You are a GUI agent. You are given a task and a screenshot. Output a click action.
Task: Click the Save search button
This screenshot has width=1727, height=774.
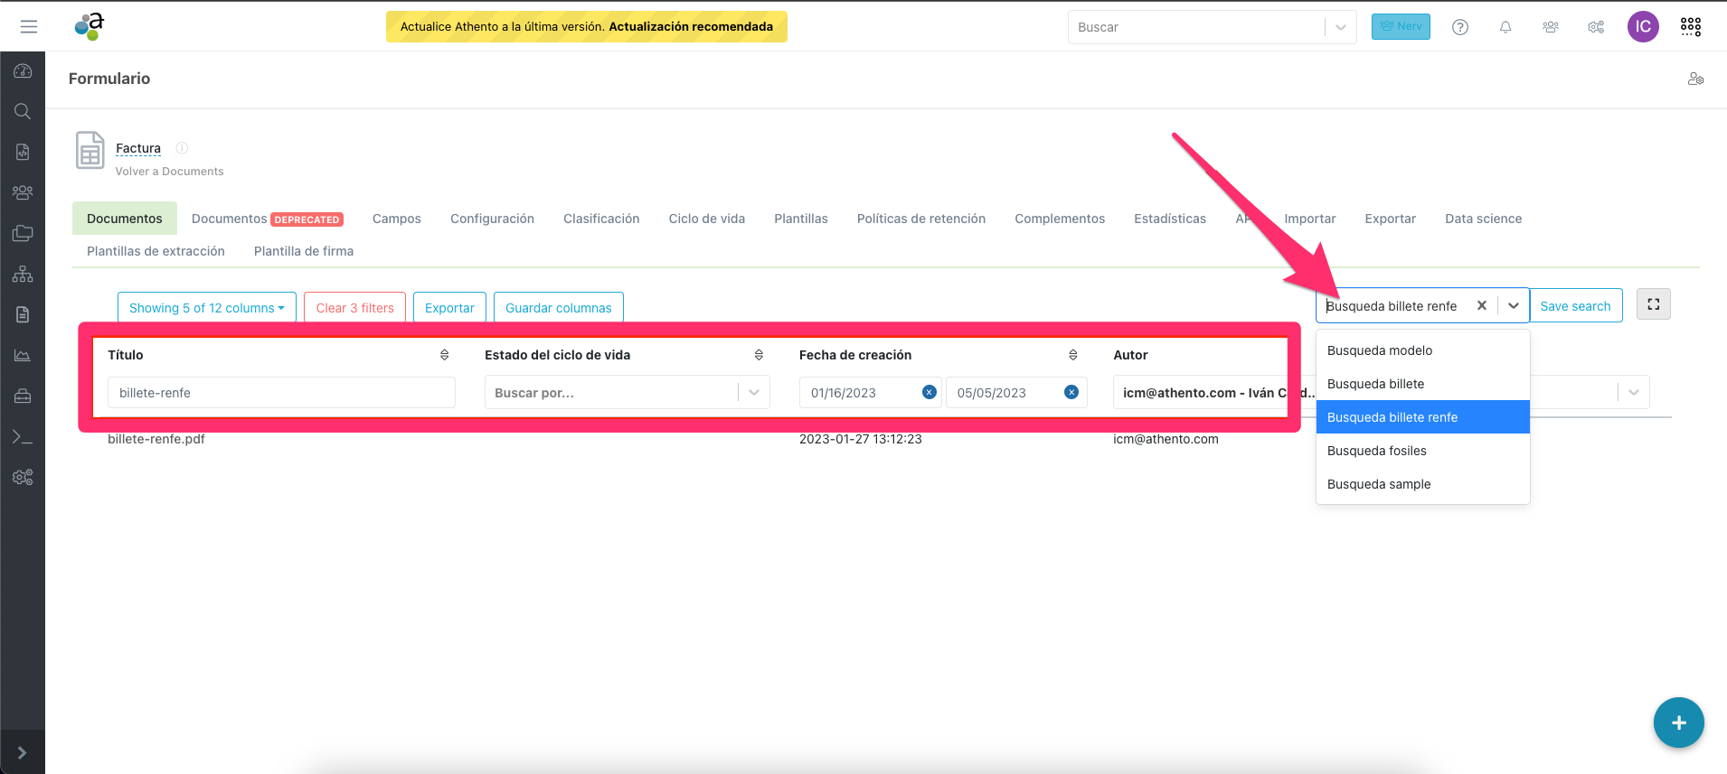click(x=1575, y=306)
